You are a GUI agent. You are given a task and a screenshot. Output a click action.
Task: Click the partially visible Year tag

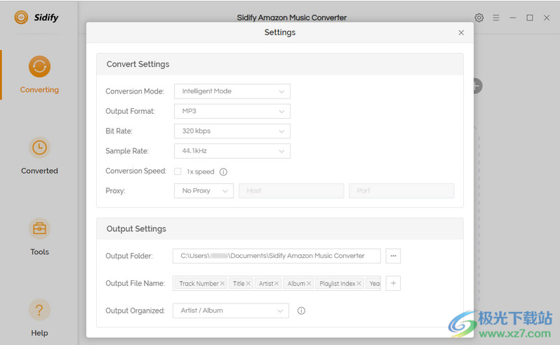(x=373, y=283)
